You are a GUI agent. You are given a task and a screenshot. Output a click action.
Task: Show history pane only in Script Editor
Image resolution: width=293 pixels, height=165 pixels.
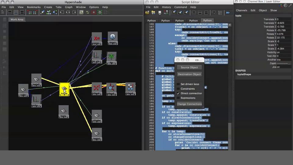[x=194, y=13]
